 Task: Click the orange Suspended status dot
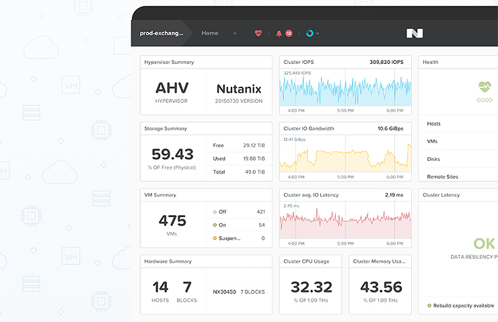(x=214, y=238)
